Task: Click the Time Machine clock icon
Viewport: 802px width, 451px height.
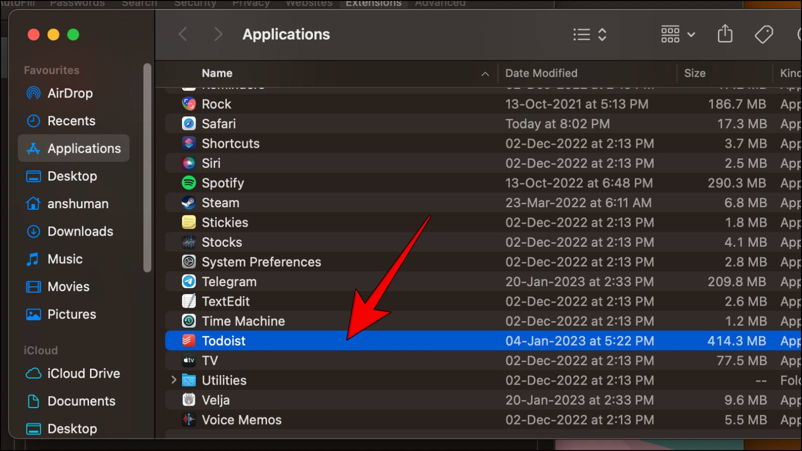Action: point(188,321)
